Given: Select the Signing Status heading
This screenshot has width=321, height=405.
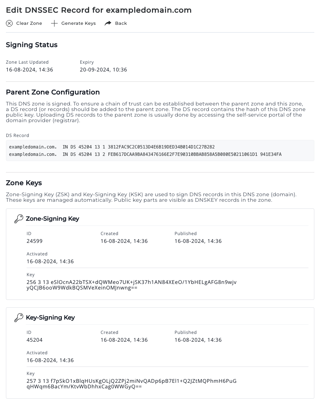Looking at the screenshot, I should (x=31, y=45).
